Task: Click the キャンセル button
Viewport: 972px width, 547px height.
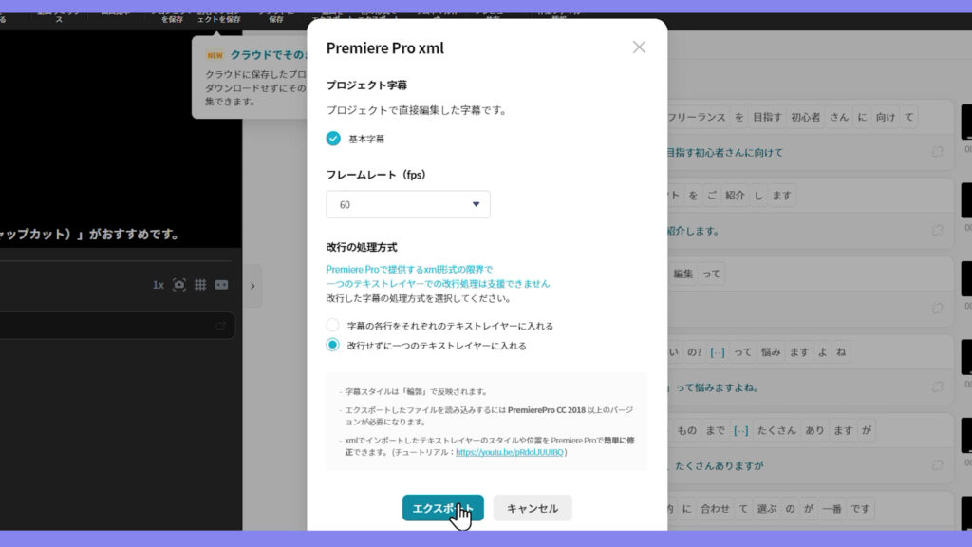Action: pyautogui.click(x=533, y=508)
